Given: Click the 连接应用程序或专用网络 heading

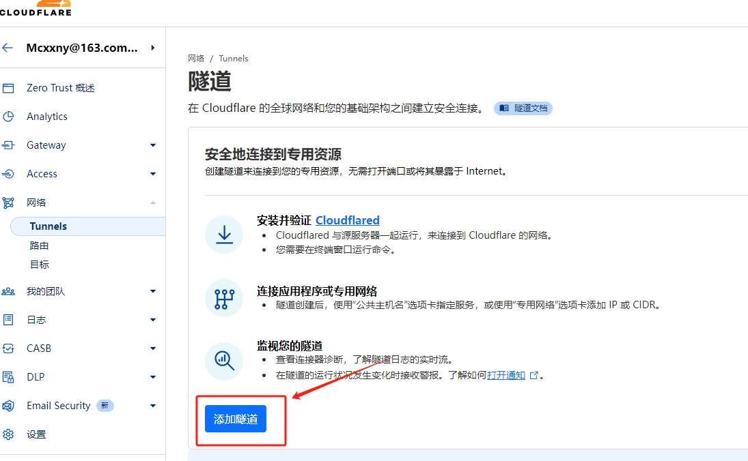Looking at the screenshot, I should [x=317, y=291].
